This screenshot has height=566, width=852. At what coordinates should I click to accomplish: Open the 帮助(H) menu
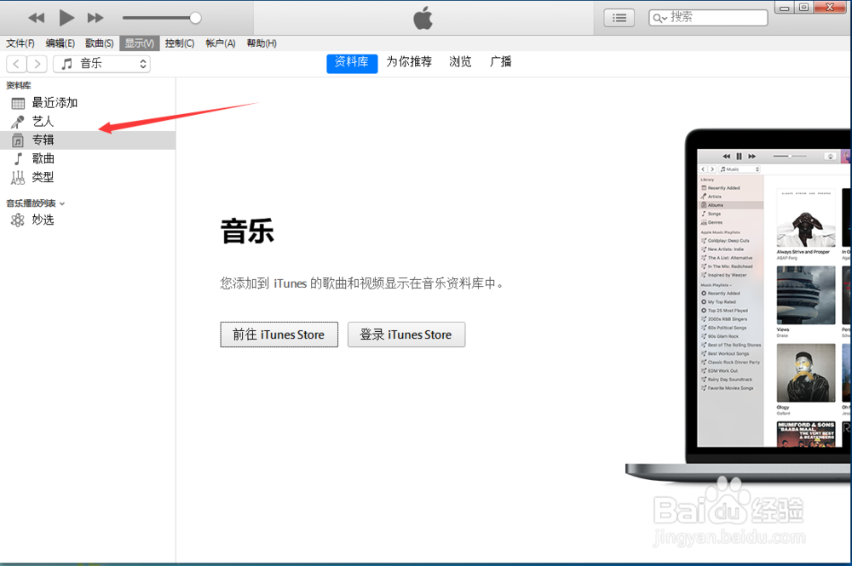click(262, 43)
